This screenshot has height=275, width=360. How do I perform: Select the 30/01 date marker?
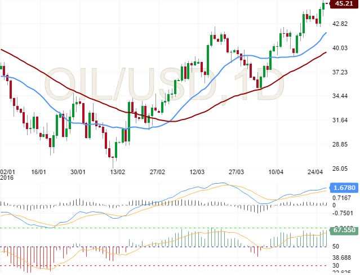click(78, 171)
